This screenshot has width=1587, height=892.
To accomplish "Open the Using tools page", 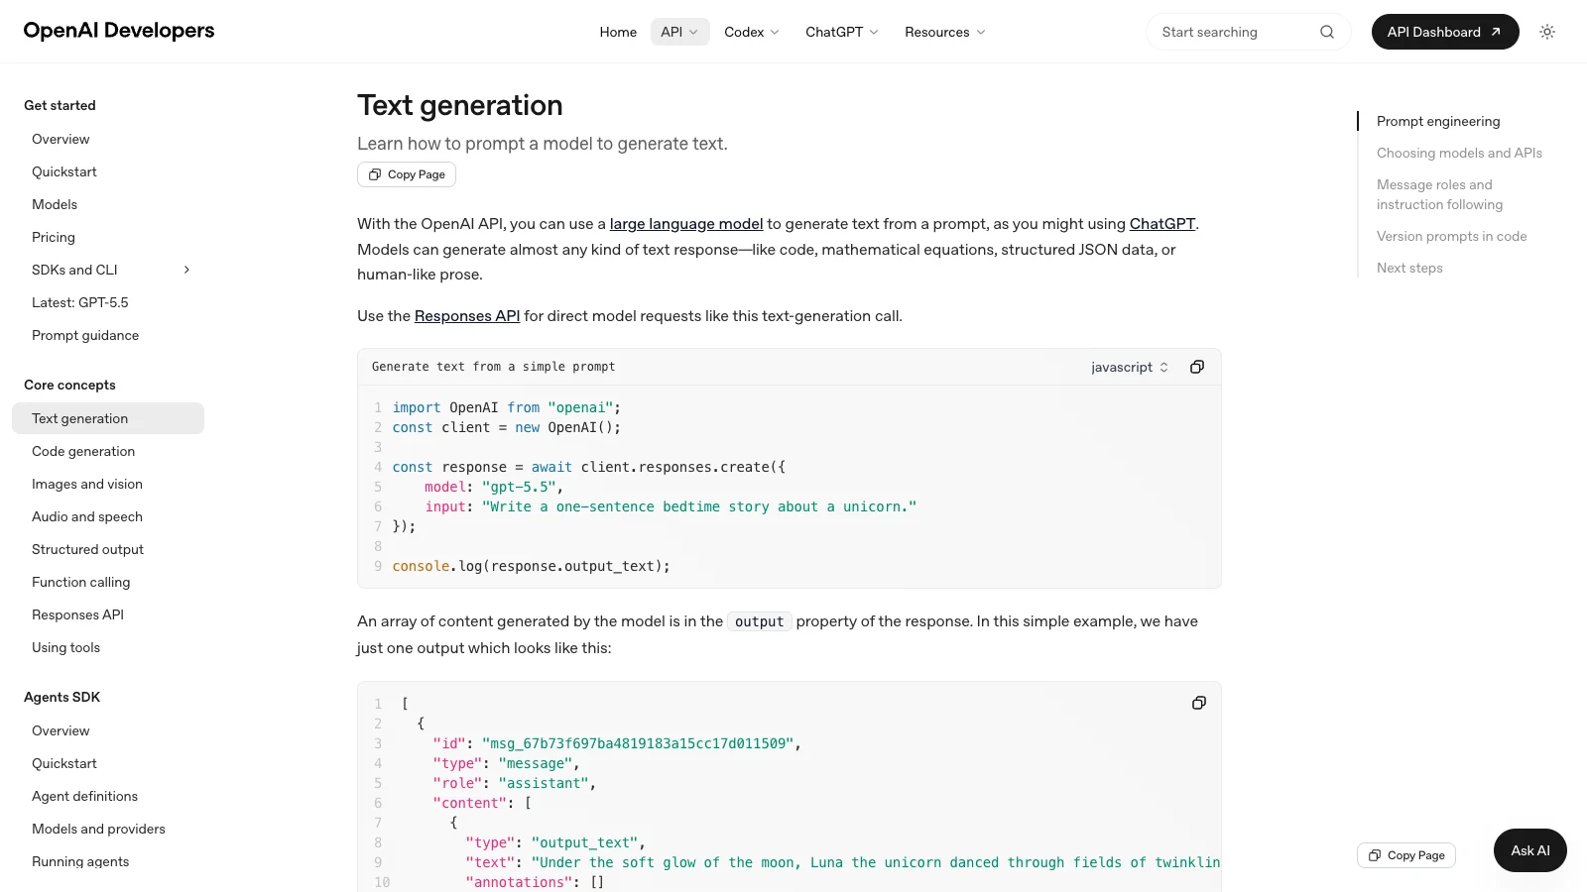I will [65, 647].
